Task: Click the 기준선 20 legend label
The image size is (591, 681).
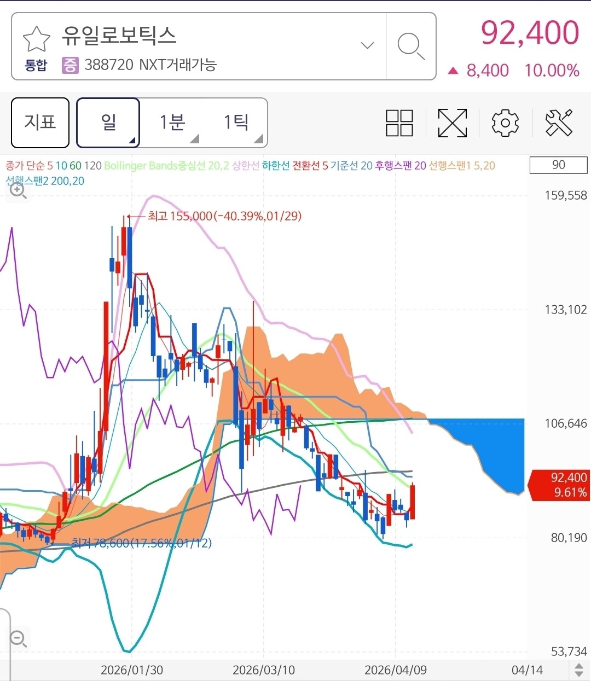Action: [351, 166]
